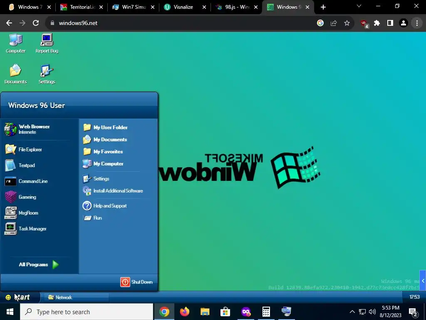This screenshot has width=426, height=320.
Task: Open My Computer in start menu
Action: point(103,163)
